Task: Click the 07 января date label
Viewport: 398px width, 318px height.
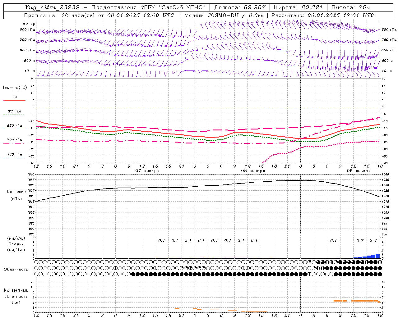Action: (x=147, y=171)
